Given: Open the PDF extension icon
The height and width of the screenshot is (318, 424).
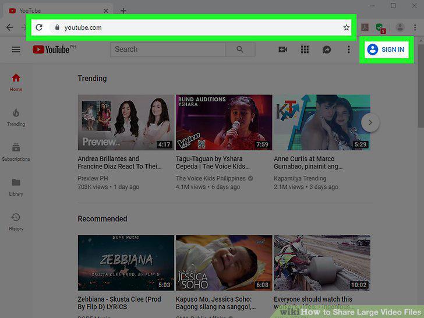Looking at the screenshot, I should pos(365,27).
